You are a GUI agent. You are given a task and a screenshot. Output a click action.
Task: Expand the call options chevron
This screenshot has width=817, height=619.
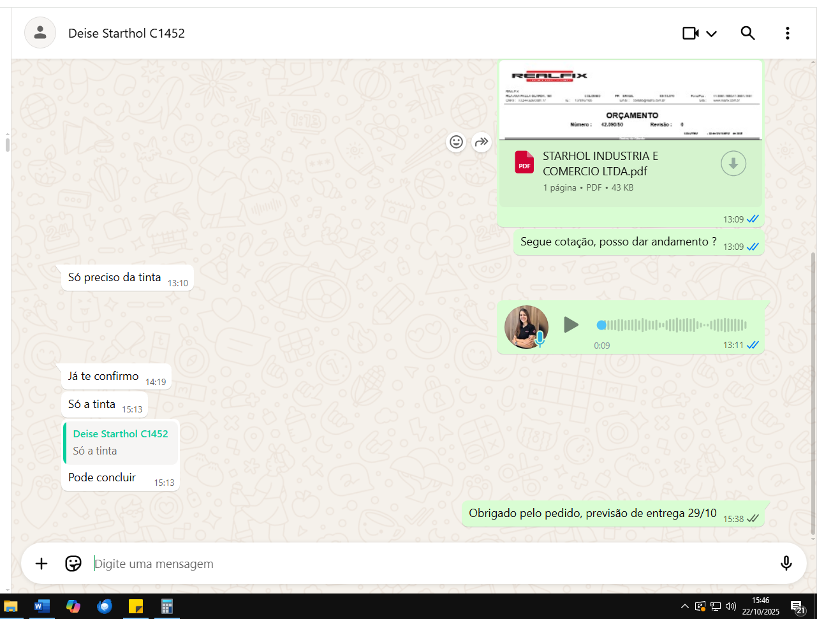(x=712, y=34)
